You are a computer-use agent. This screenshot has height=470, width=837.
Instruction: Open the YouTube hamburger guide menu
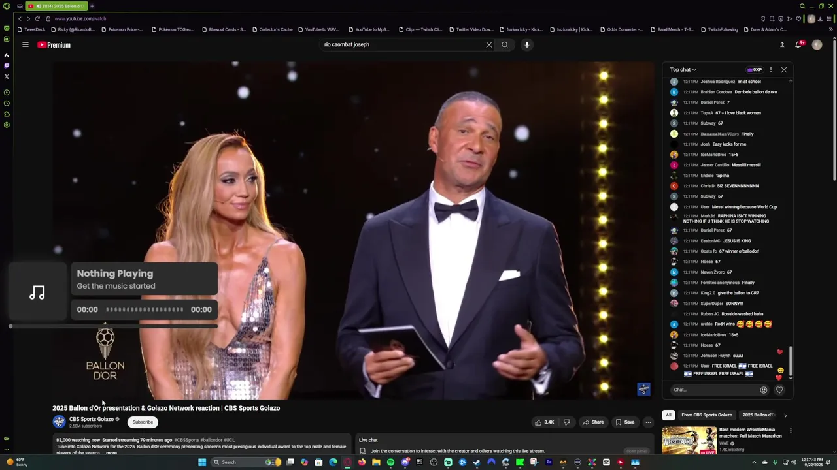click(x=25, y=45)
